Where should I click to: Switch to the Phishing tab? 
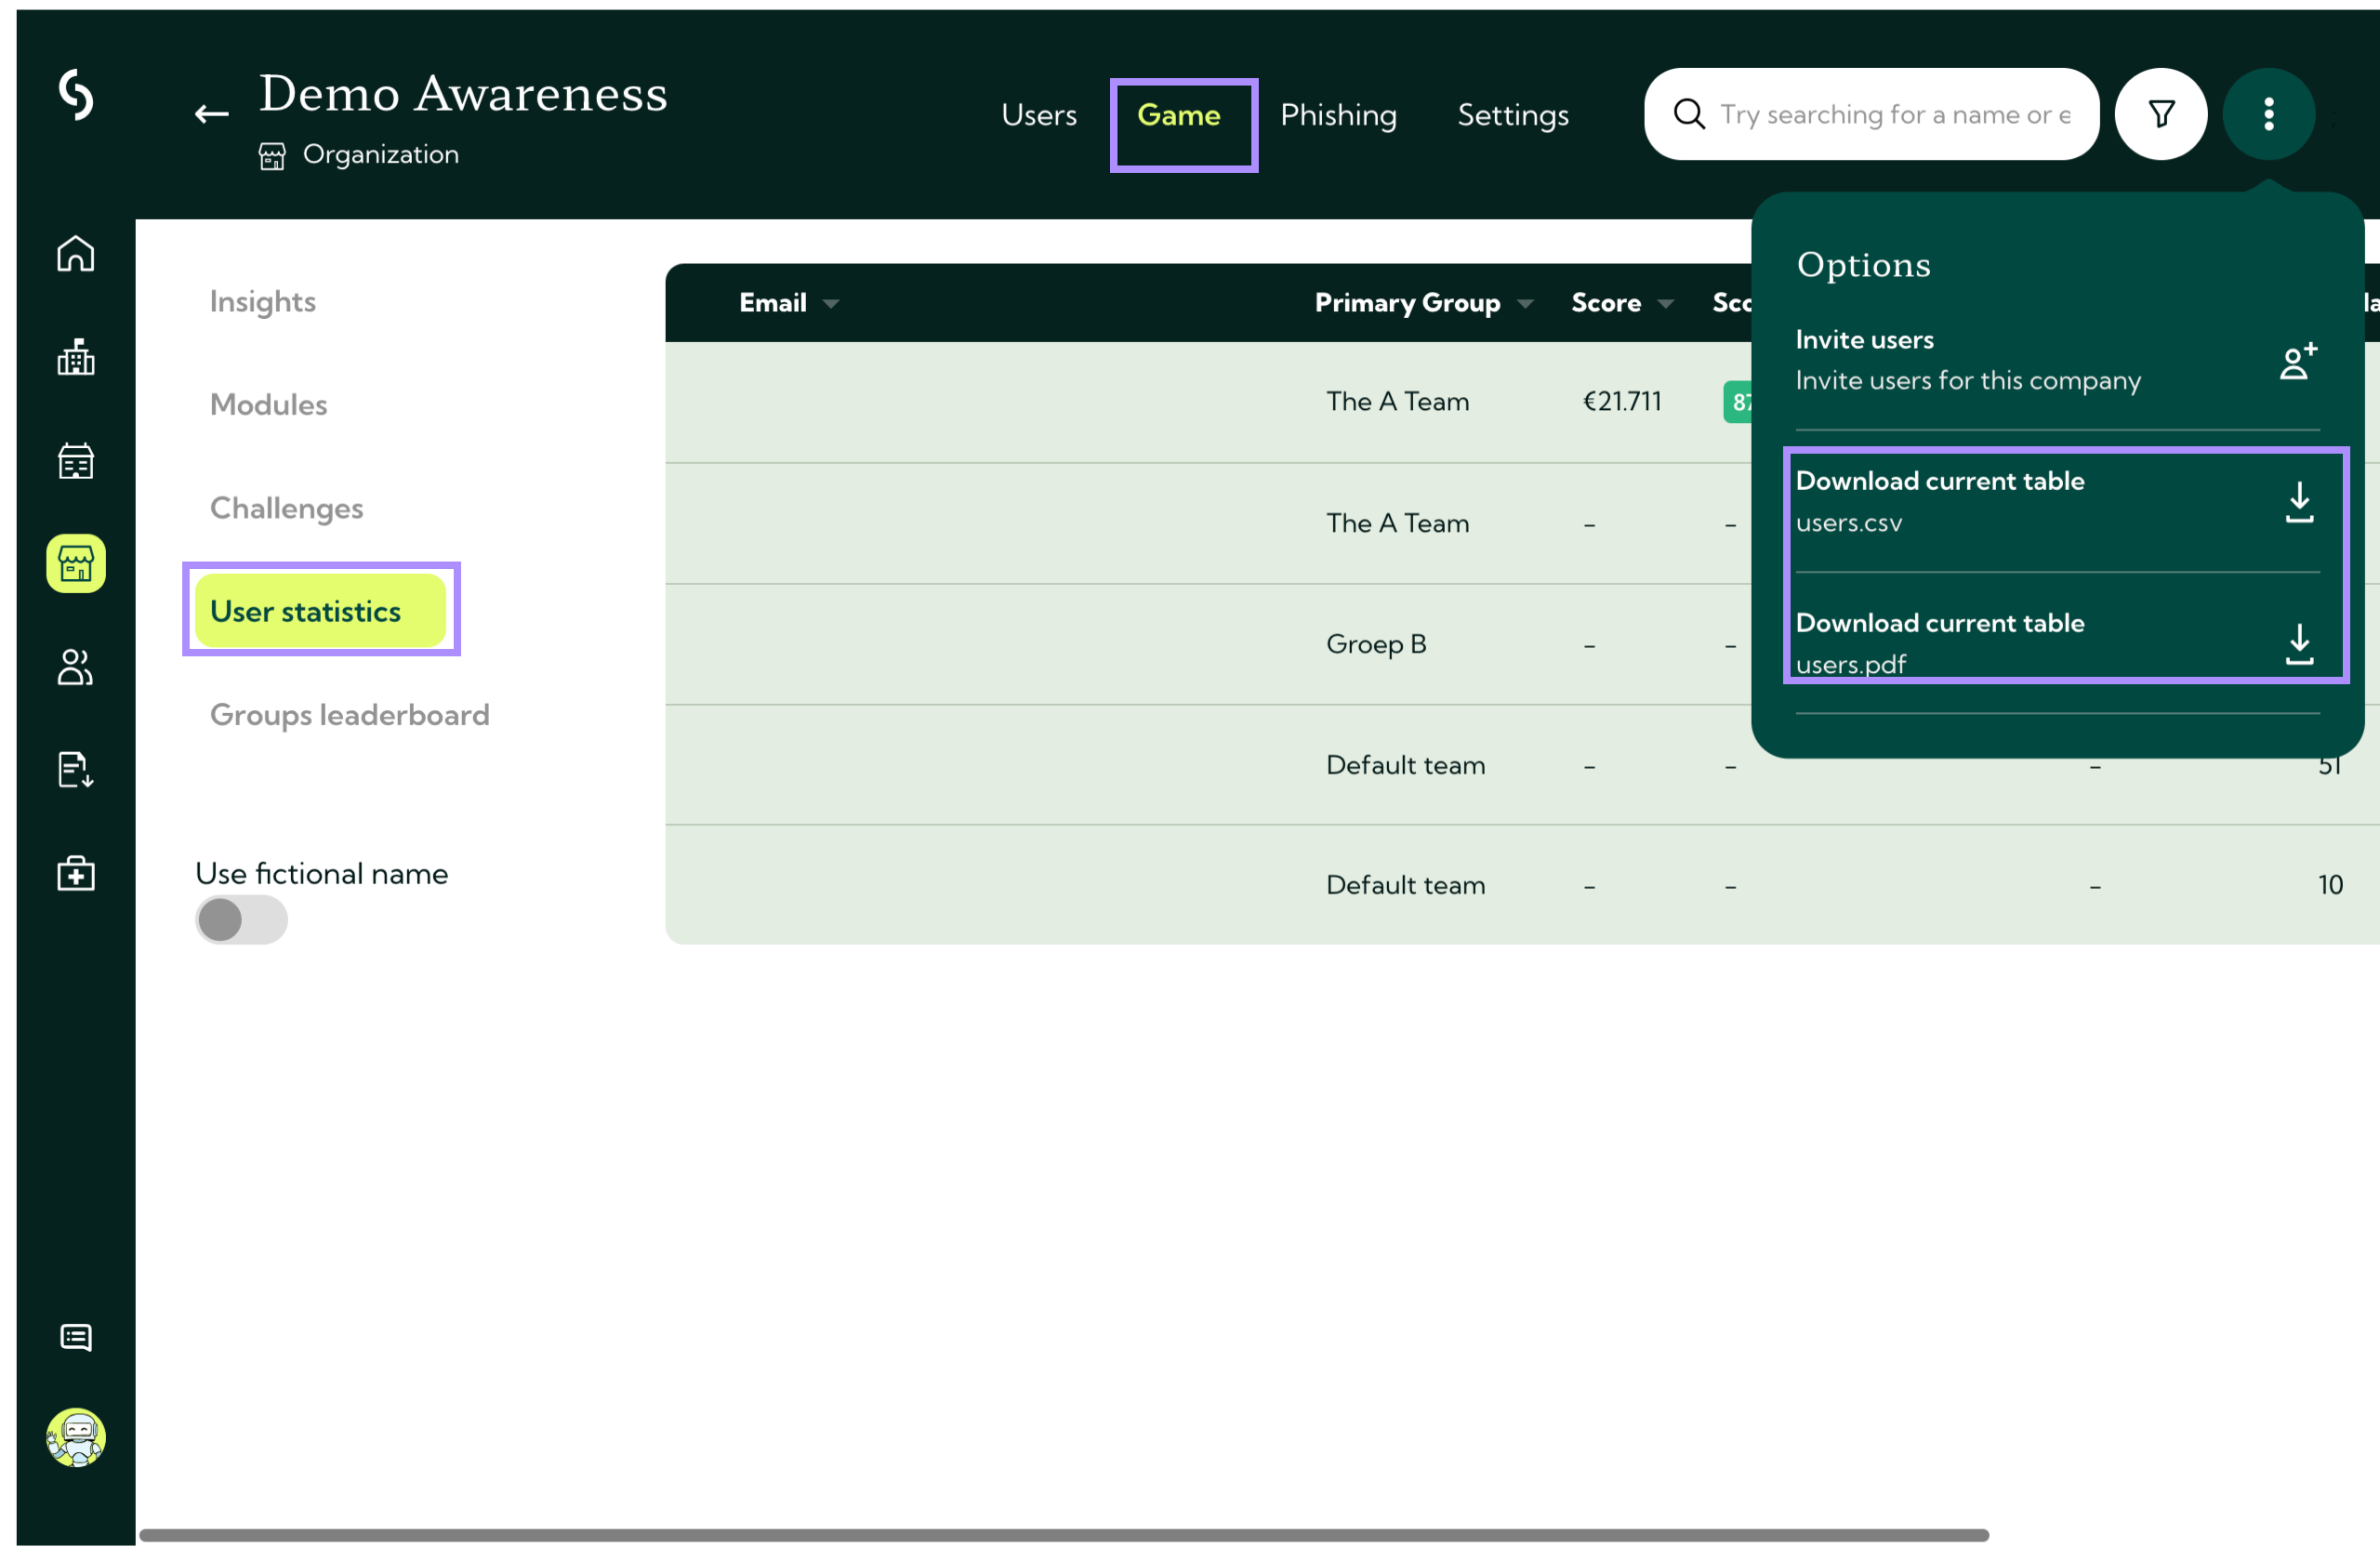[1338, 115]
